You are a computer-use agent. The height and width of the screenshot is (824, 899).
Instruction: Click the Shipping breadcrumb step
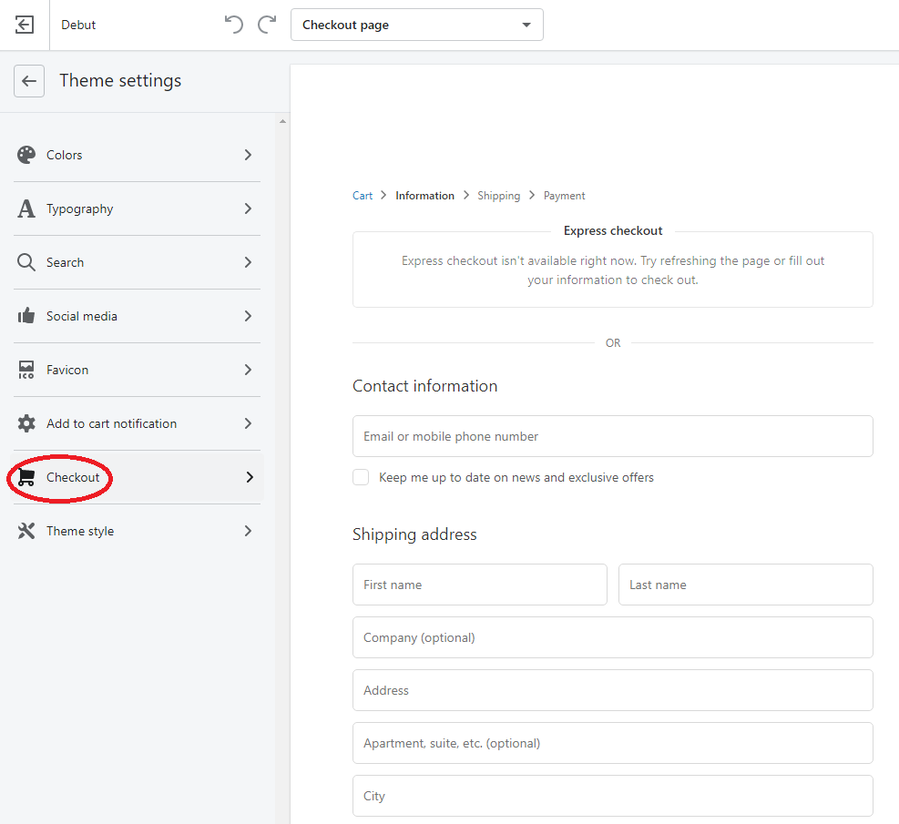click(x=499, y=196)
